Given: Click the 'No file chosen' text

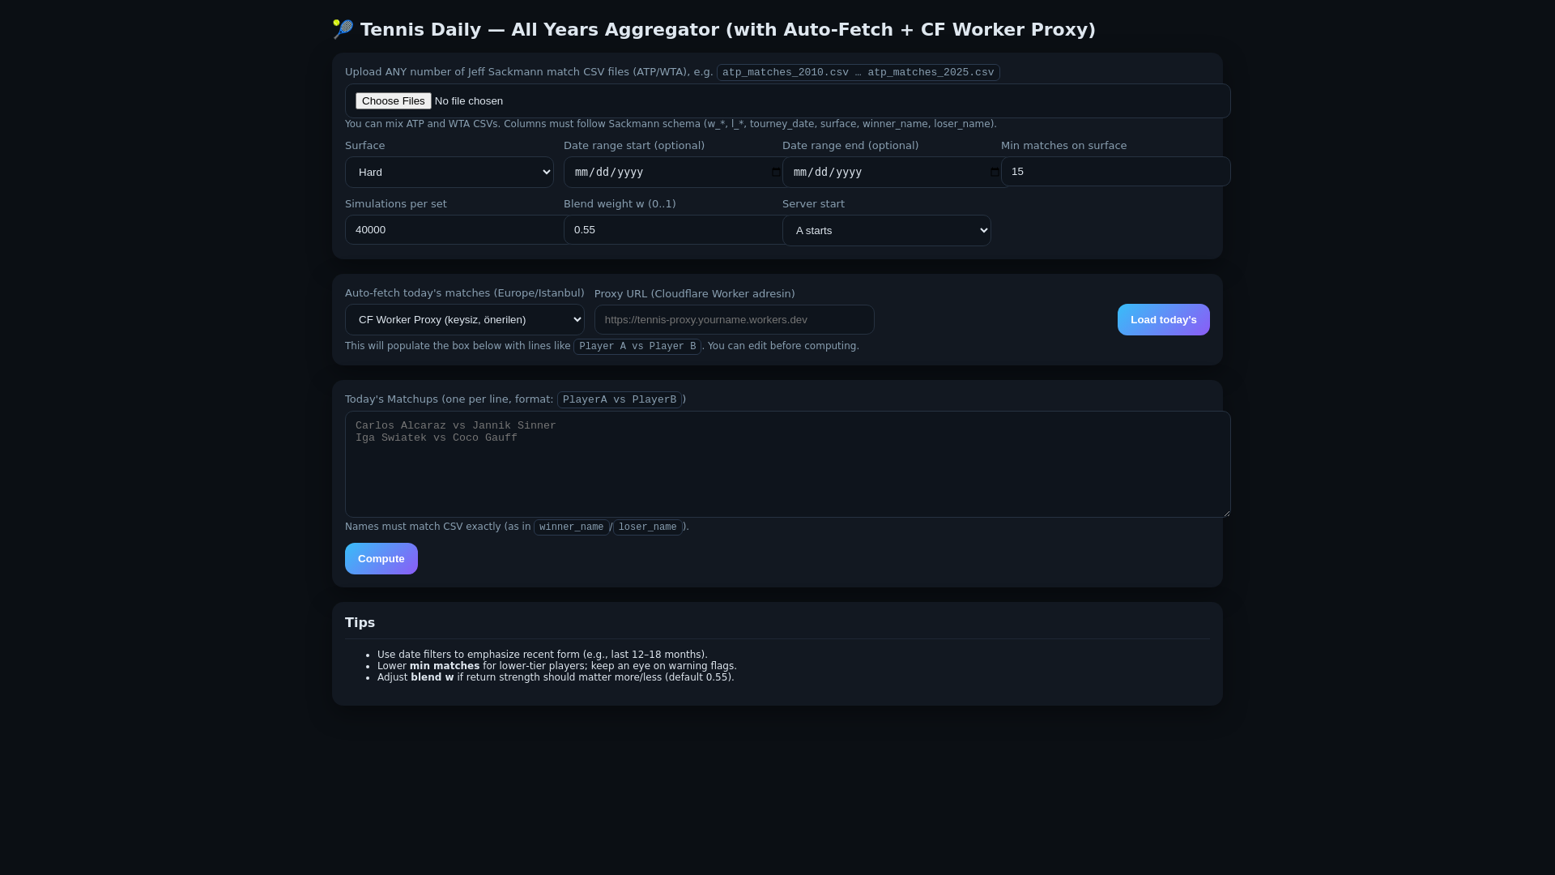Looking at the screenshot, I should [x=469, y=101].
